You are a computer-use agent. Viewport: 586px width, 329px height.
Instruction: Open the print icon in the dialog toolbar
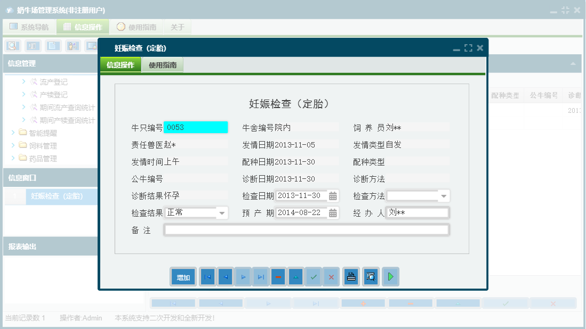(x=351, y=276)
